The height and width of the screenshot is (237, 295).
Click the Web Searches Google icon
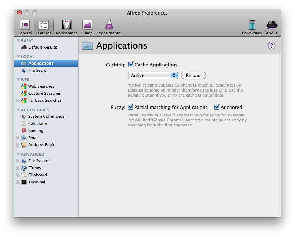(x=24, y=86)
